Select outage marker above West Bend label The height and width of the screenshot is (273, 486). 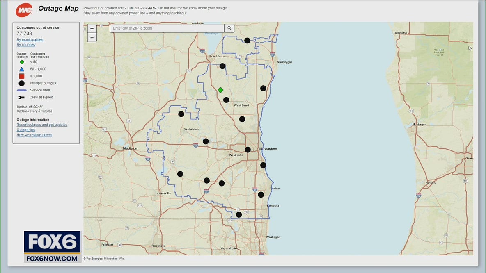point(226,100)
